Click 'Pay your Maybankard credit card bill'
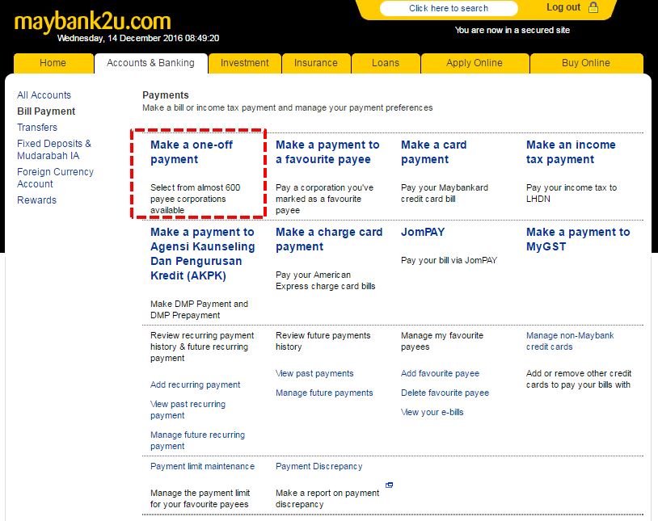Viewport: 658px width, 521px height. pos(445,193)
